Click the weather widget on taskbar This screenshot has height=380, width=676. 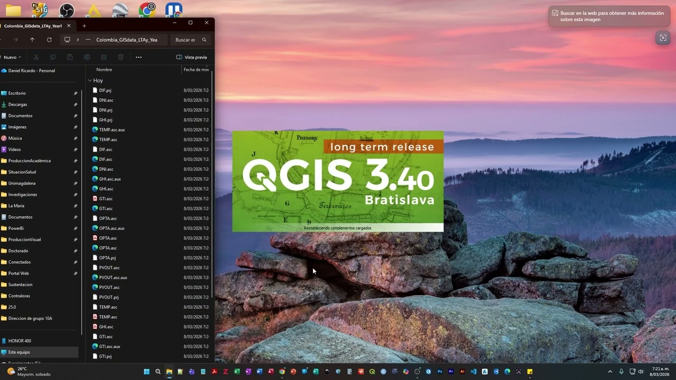tap(29, 372)
